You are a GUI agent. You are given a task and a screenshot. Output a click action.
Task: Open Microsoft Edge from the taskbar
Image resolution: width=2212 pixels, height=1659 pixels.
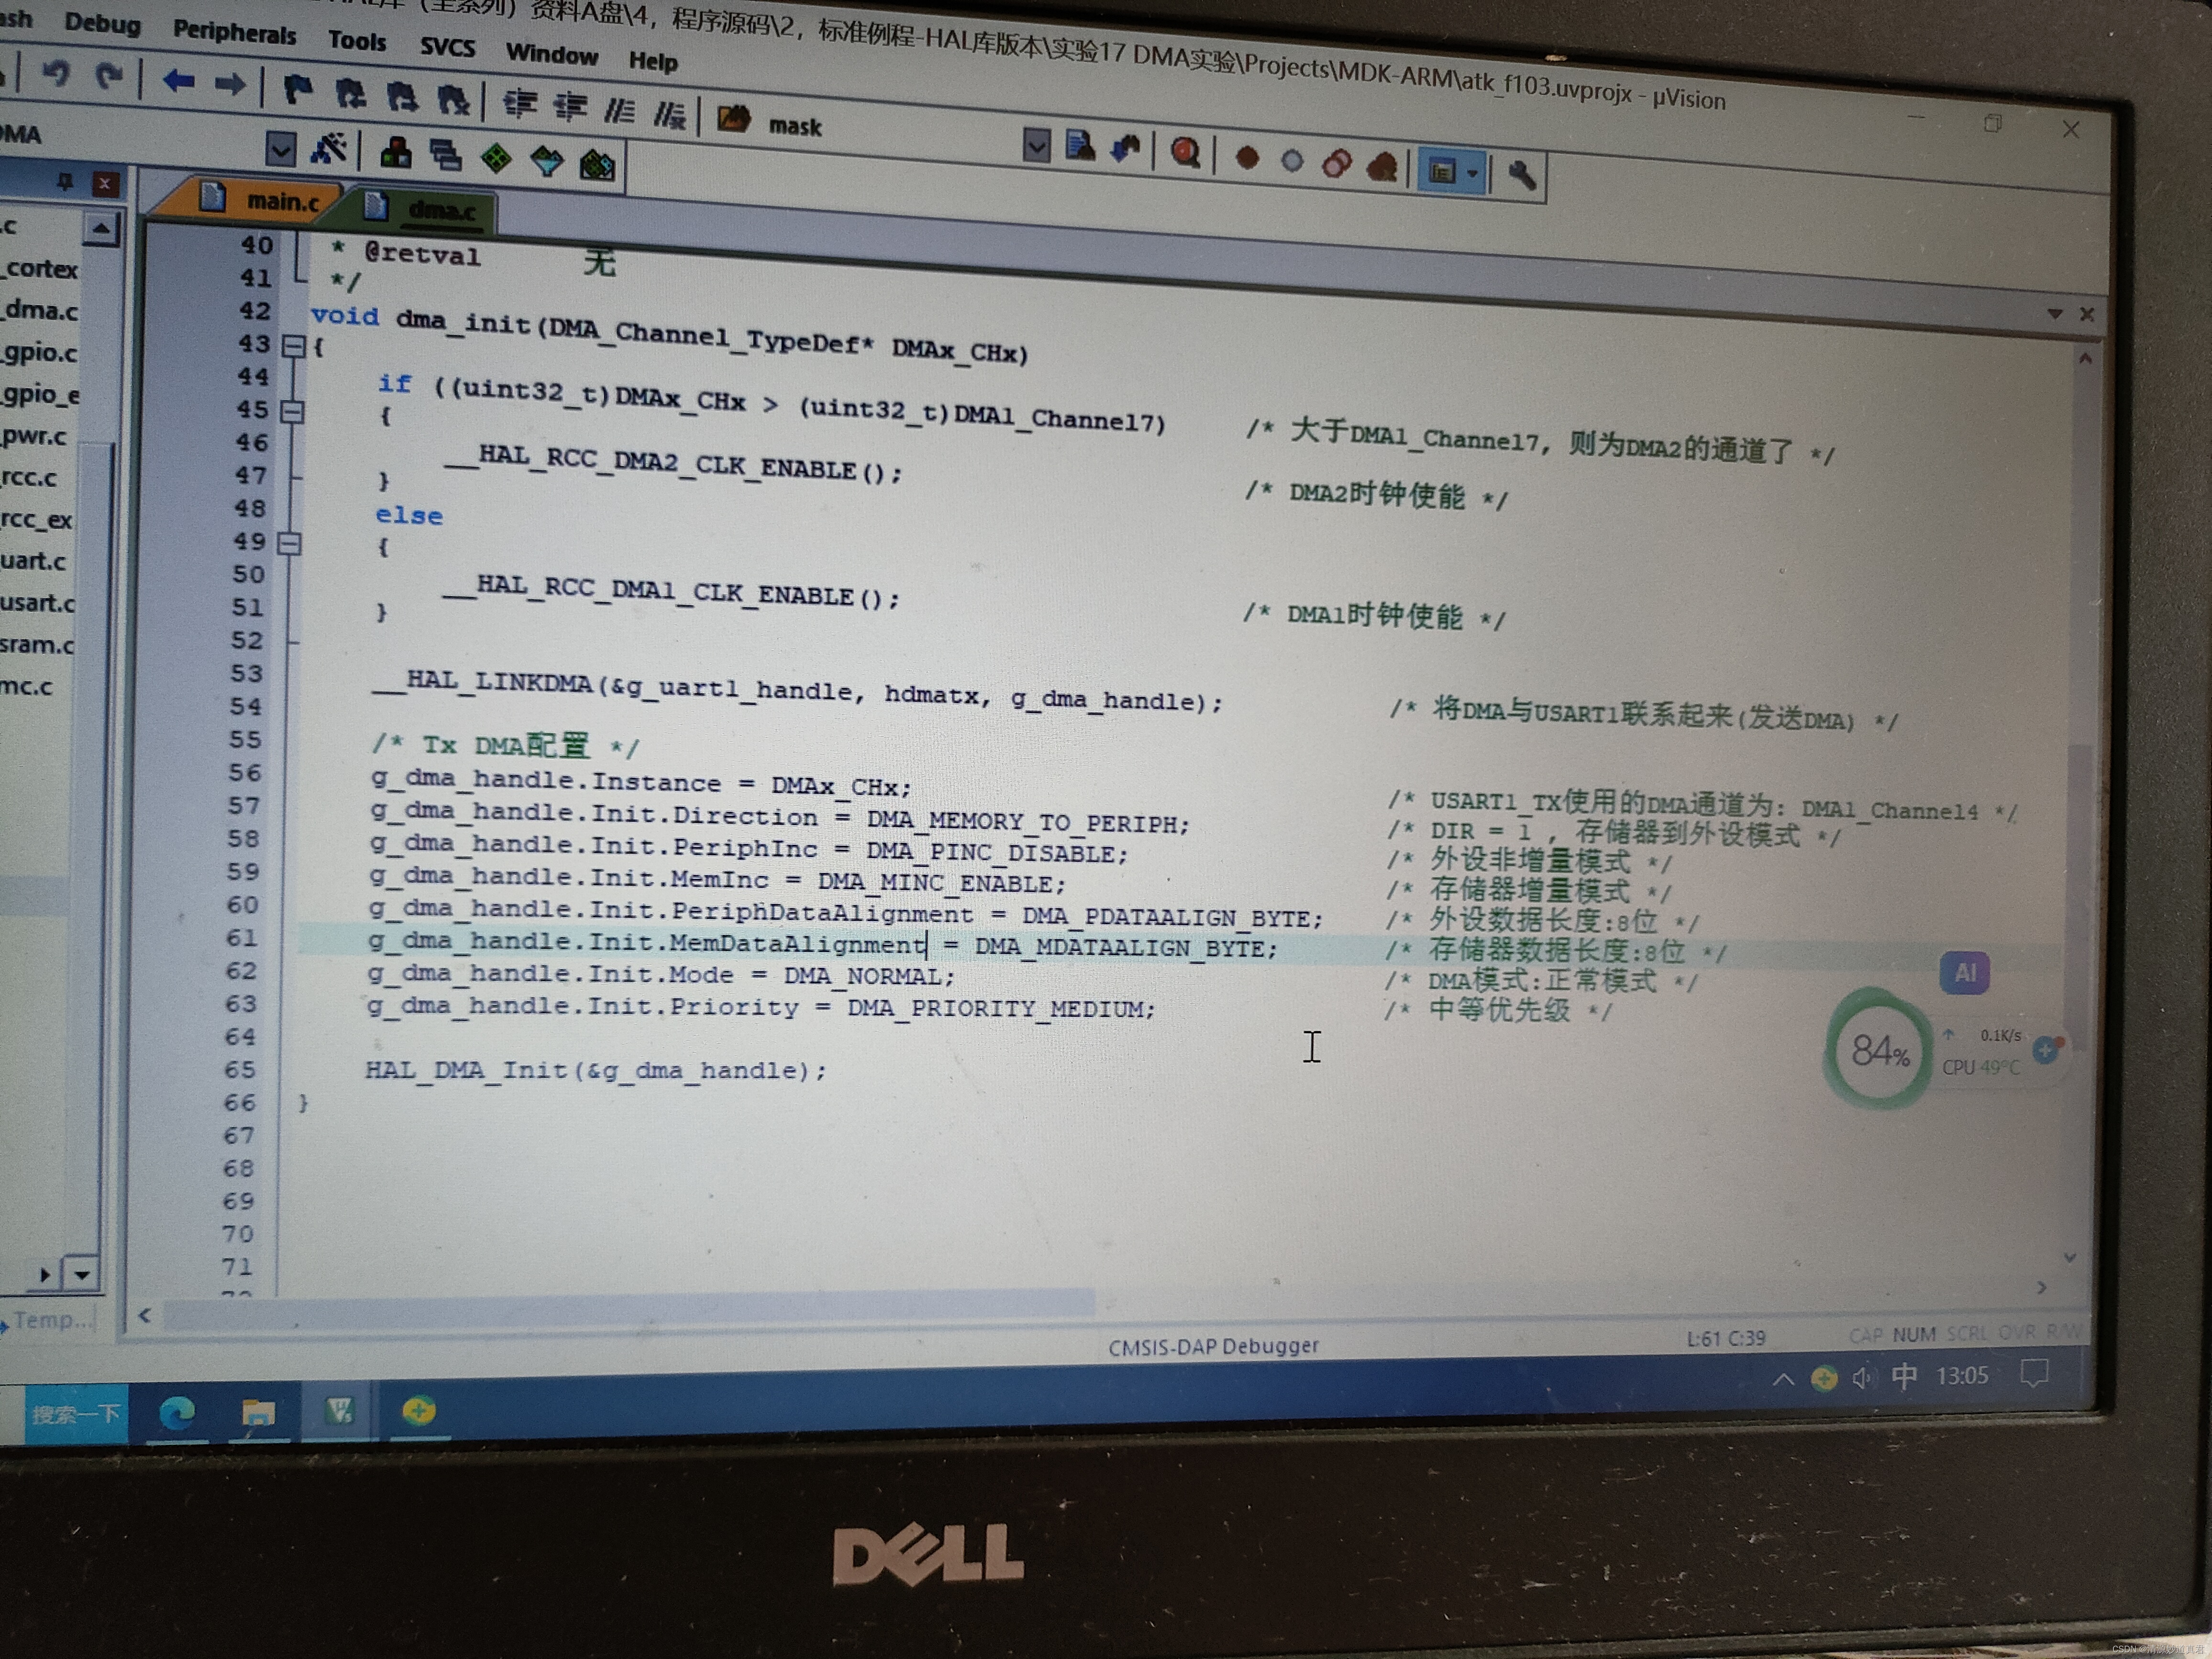coord(178,1412)
